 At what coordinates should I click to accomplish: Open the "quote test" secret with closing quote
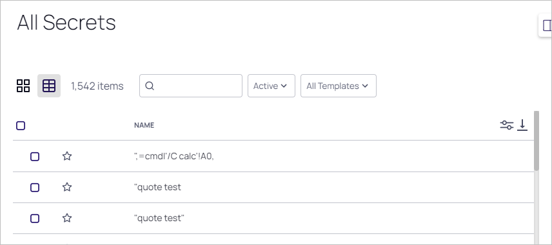point(159,218)
